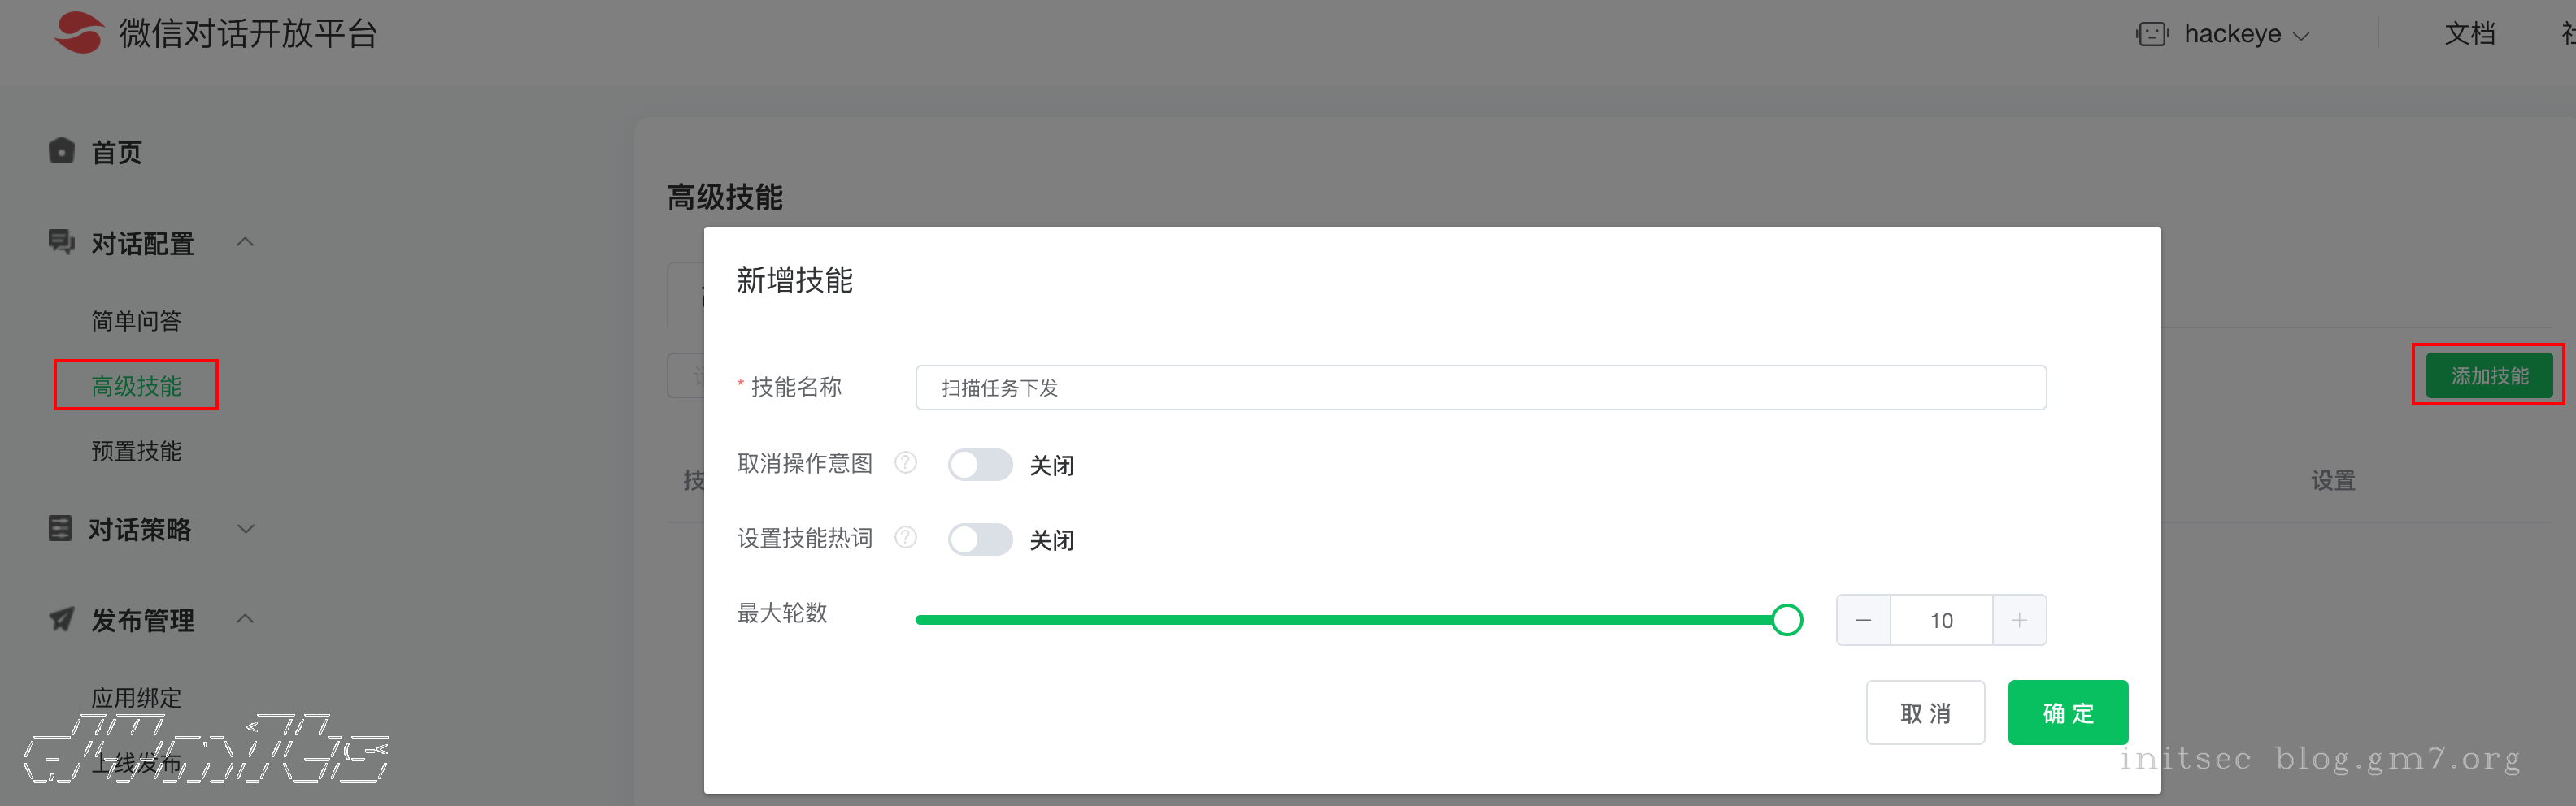
Task: Open the hackeye account dropdown
Action: point(2246,35)
